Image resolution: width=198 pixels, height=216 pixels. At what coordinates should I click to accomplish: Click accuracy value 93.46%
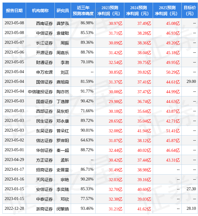pyautogui.click(x=87, y=208)
